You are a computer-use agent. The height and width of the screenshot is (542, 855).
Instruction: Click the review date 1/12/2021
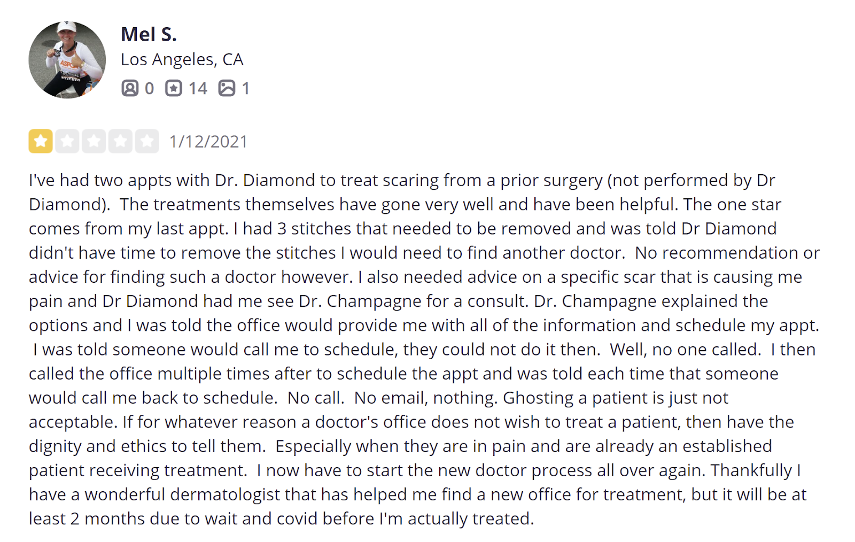208,142
